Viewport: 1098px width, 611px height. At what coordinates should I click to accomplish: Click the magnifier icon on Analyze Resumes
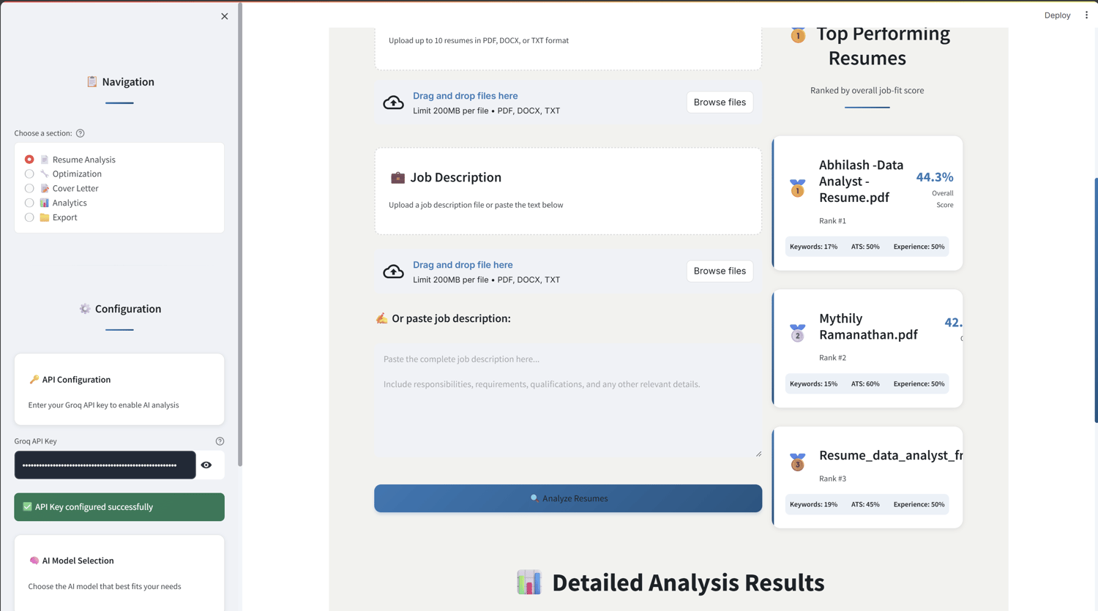(534, 498)
